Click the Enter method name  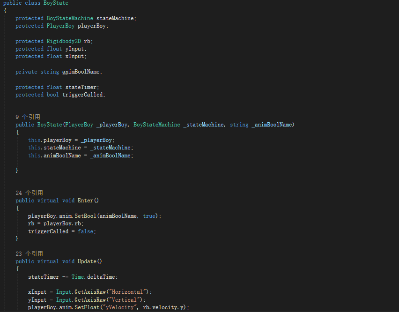coord(86,201)
